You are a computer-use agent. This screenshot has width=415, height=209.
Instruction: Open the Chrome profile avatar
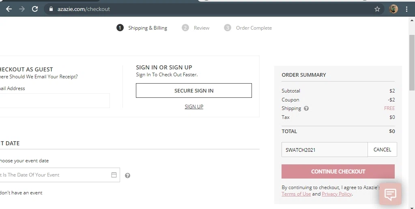393,9
